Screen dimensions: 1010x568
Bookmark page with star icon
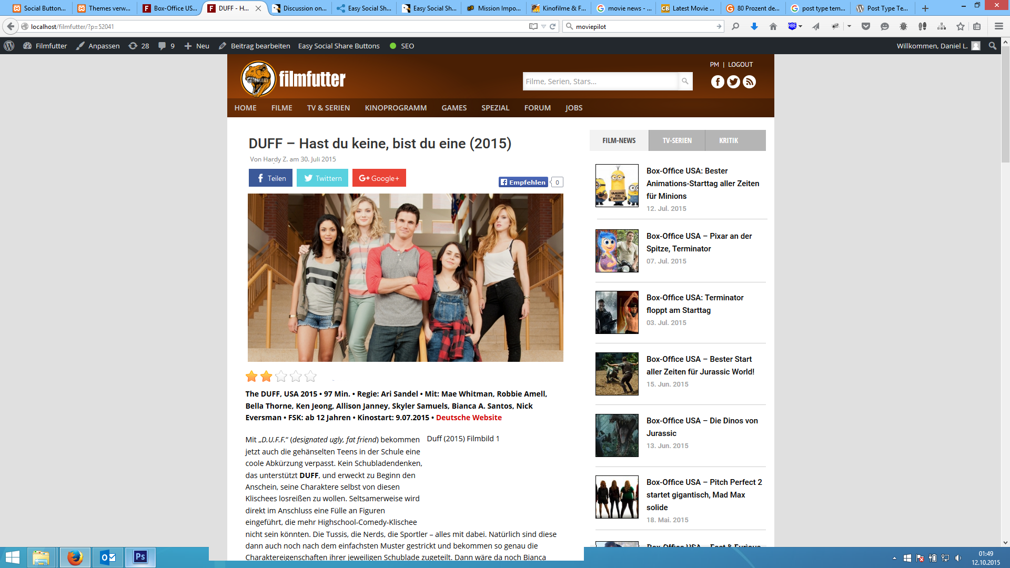[961, 26]
